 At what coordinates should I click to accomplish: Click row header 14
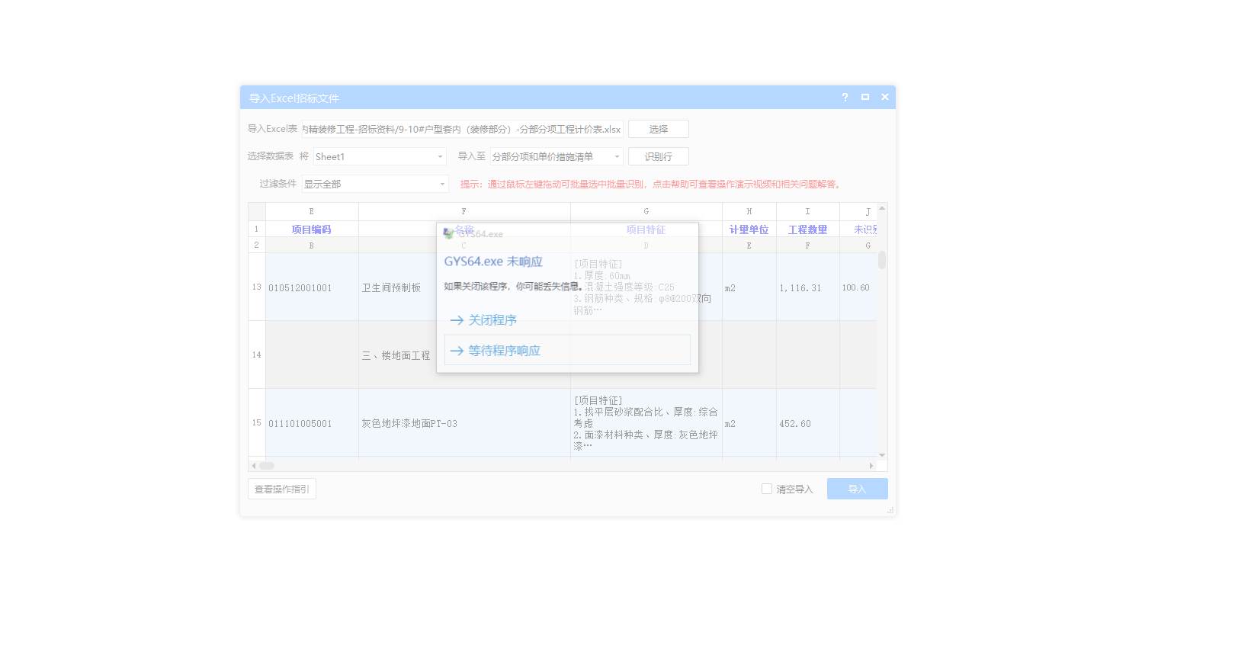point(257,355)
